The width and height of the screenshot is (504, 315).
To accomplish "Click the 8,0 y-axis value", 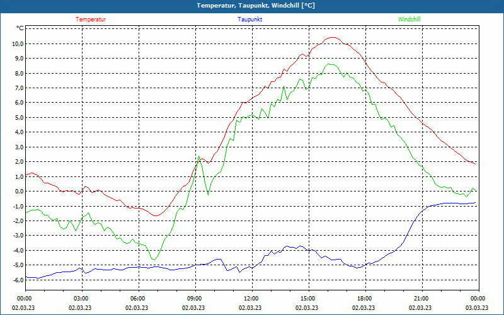I will point(19,73).
